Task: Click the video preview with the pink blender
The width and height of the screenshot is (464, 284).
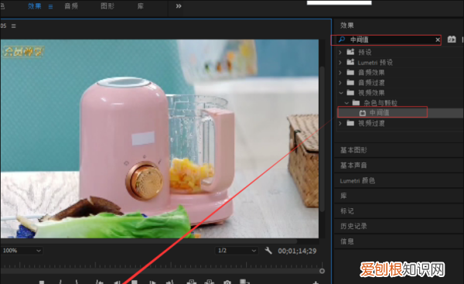Action: (x=159, y=139)
